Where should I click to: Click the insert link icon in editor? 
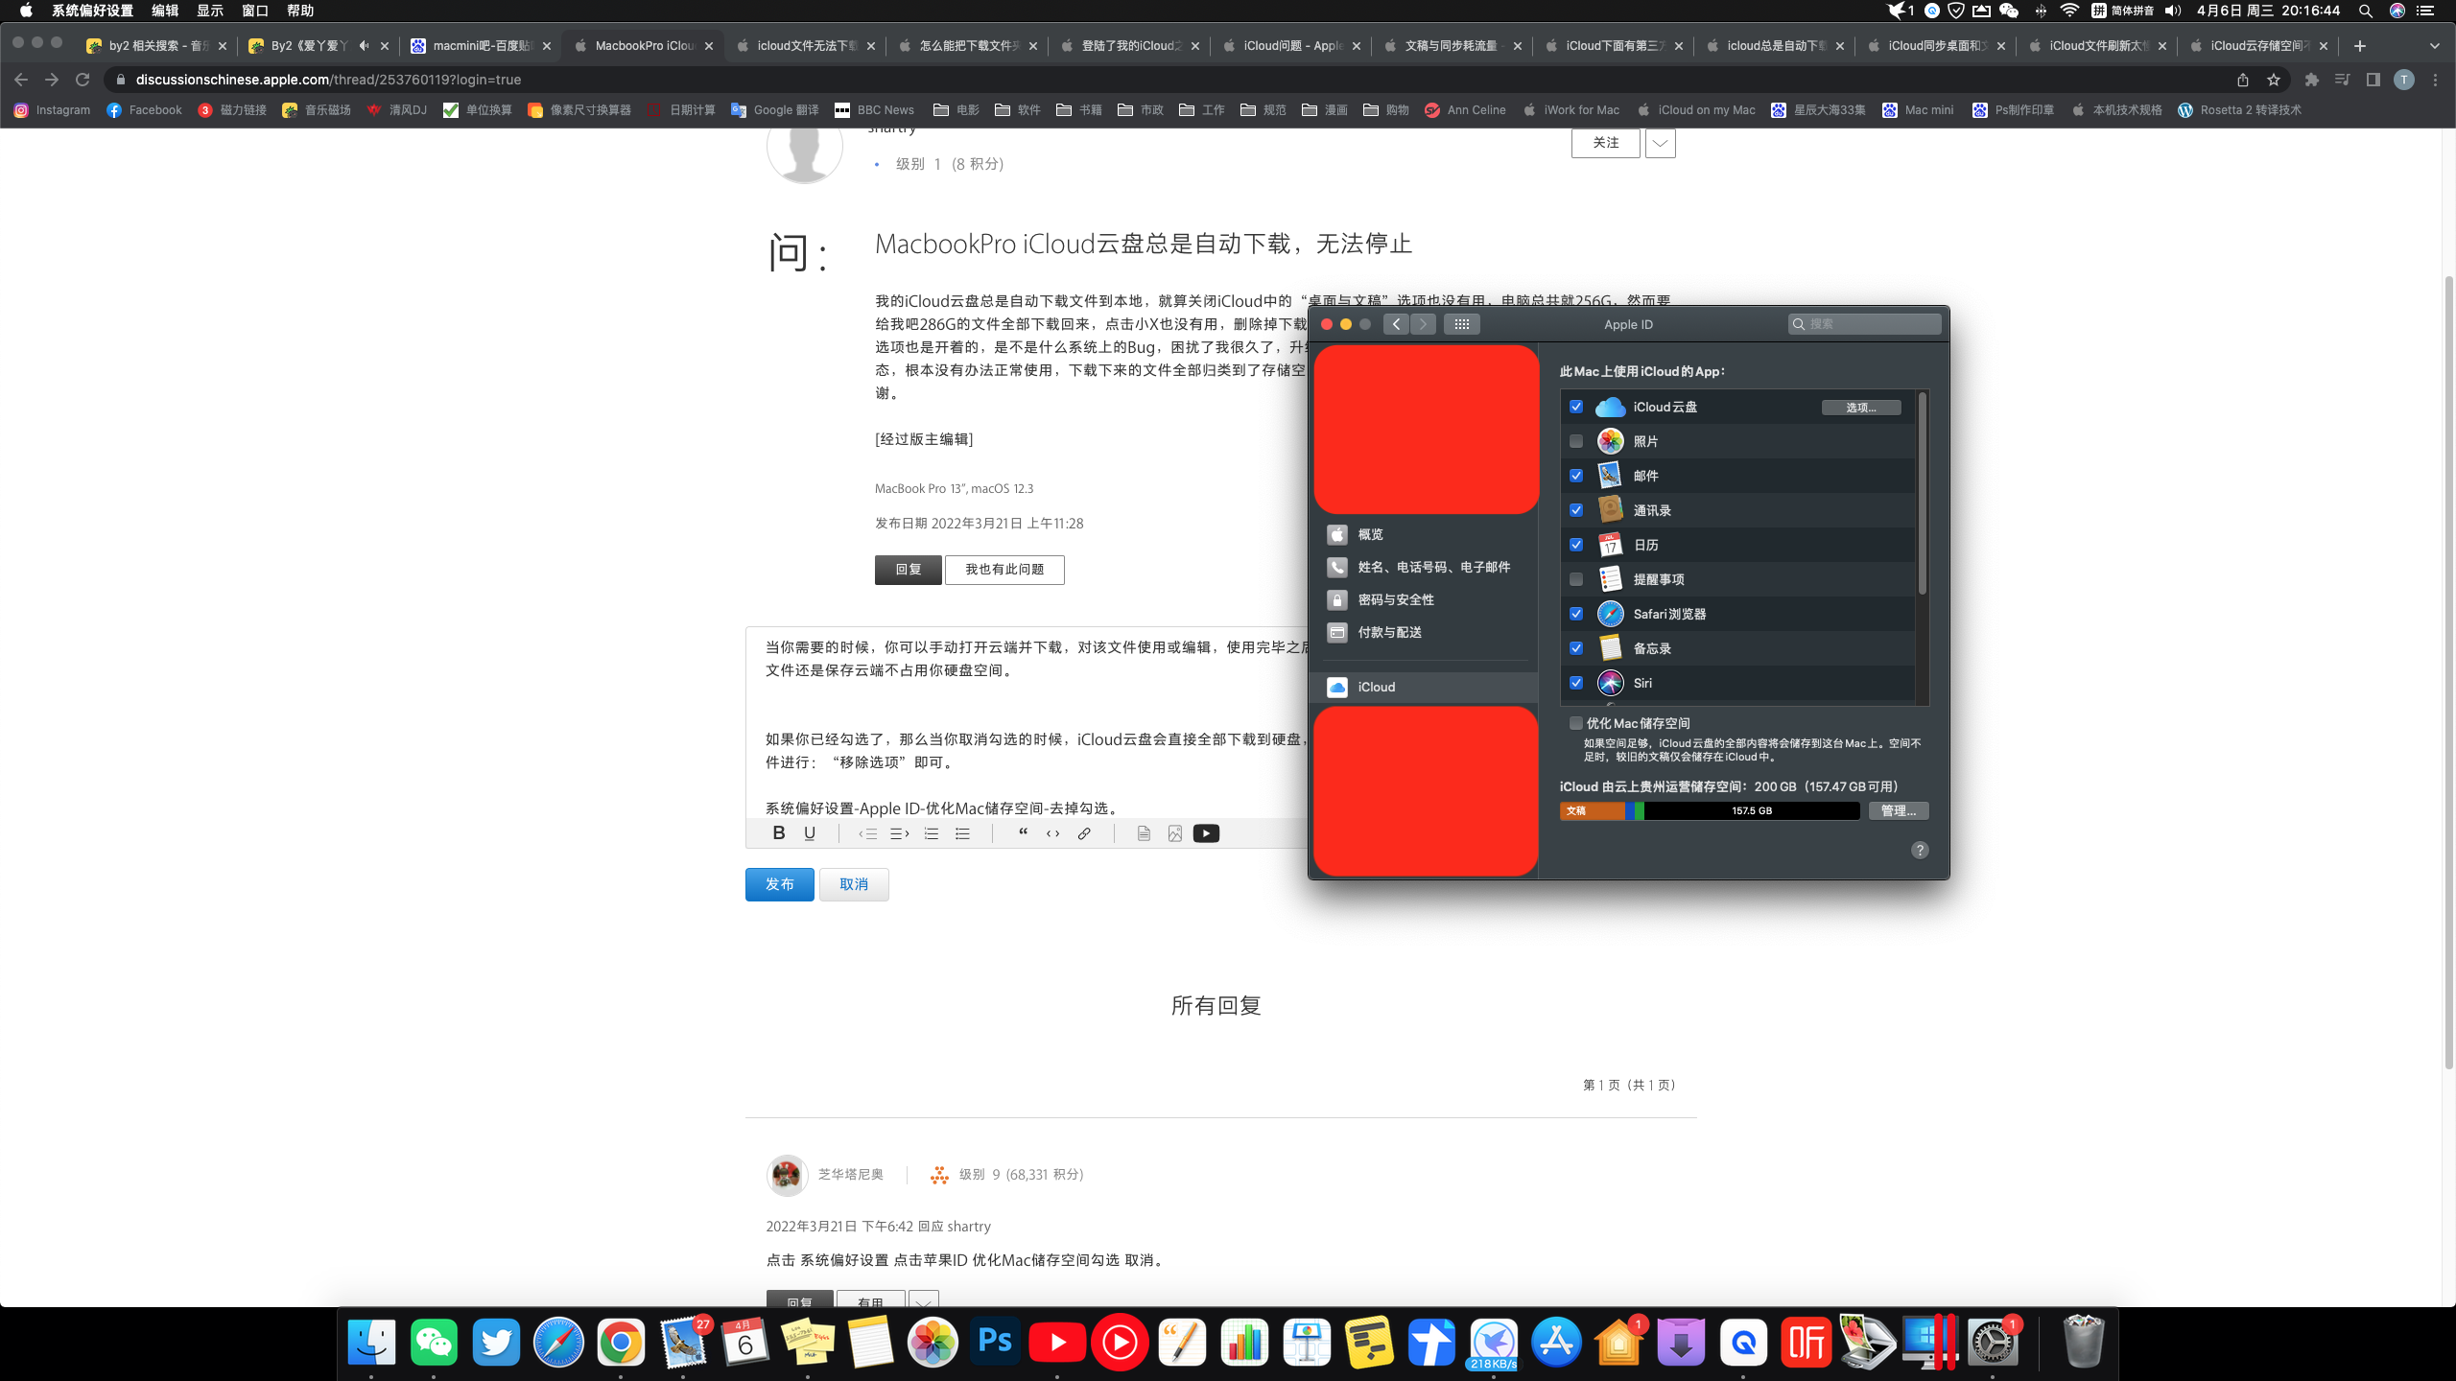click(1084, 833)
